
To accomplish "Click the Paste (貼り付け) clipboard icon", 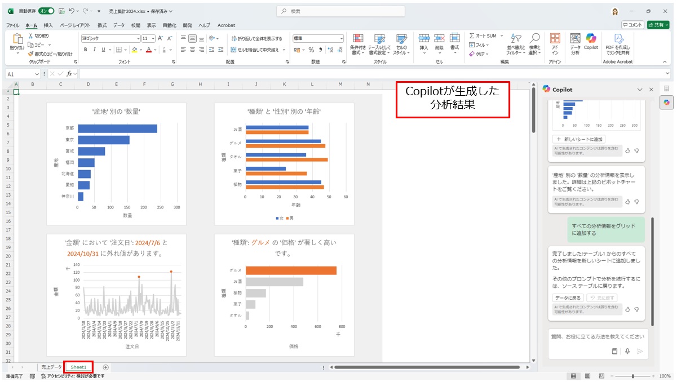I will (x=17, y=39).
